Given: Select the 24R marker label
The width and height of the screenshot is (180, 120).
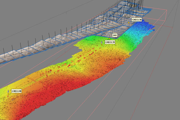Looking at the screenshot, I should point(115,35).
